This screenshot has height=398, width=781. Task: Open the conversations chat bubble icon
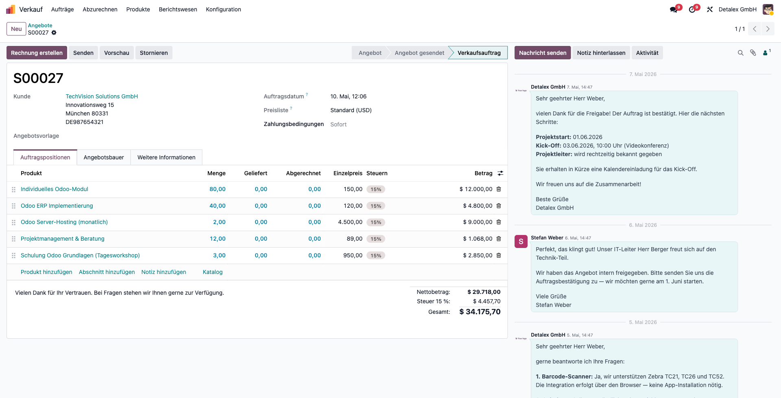coord(674,9)
